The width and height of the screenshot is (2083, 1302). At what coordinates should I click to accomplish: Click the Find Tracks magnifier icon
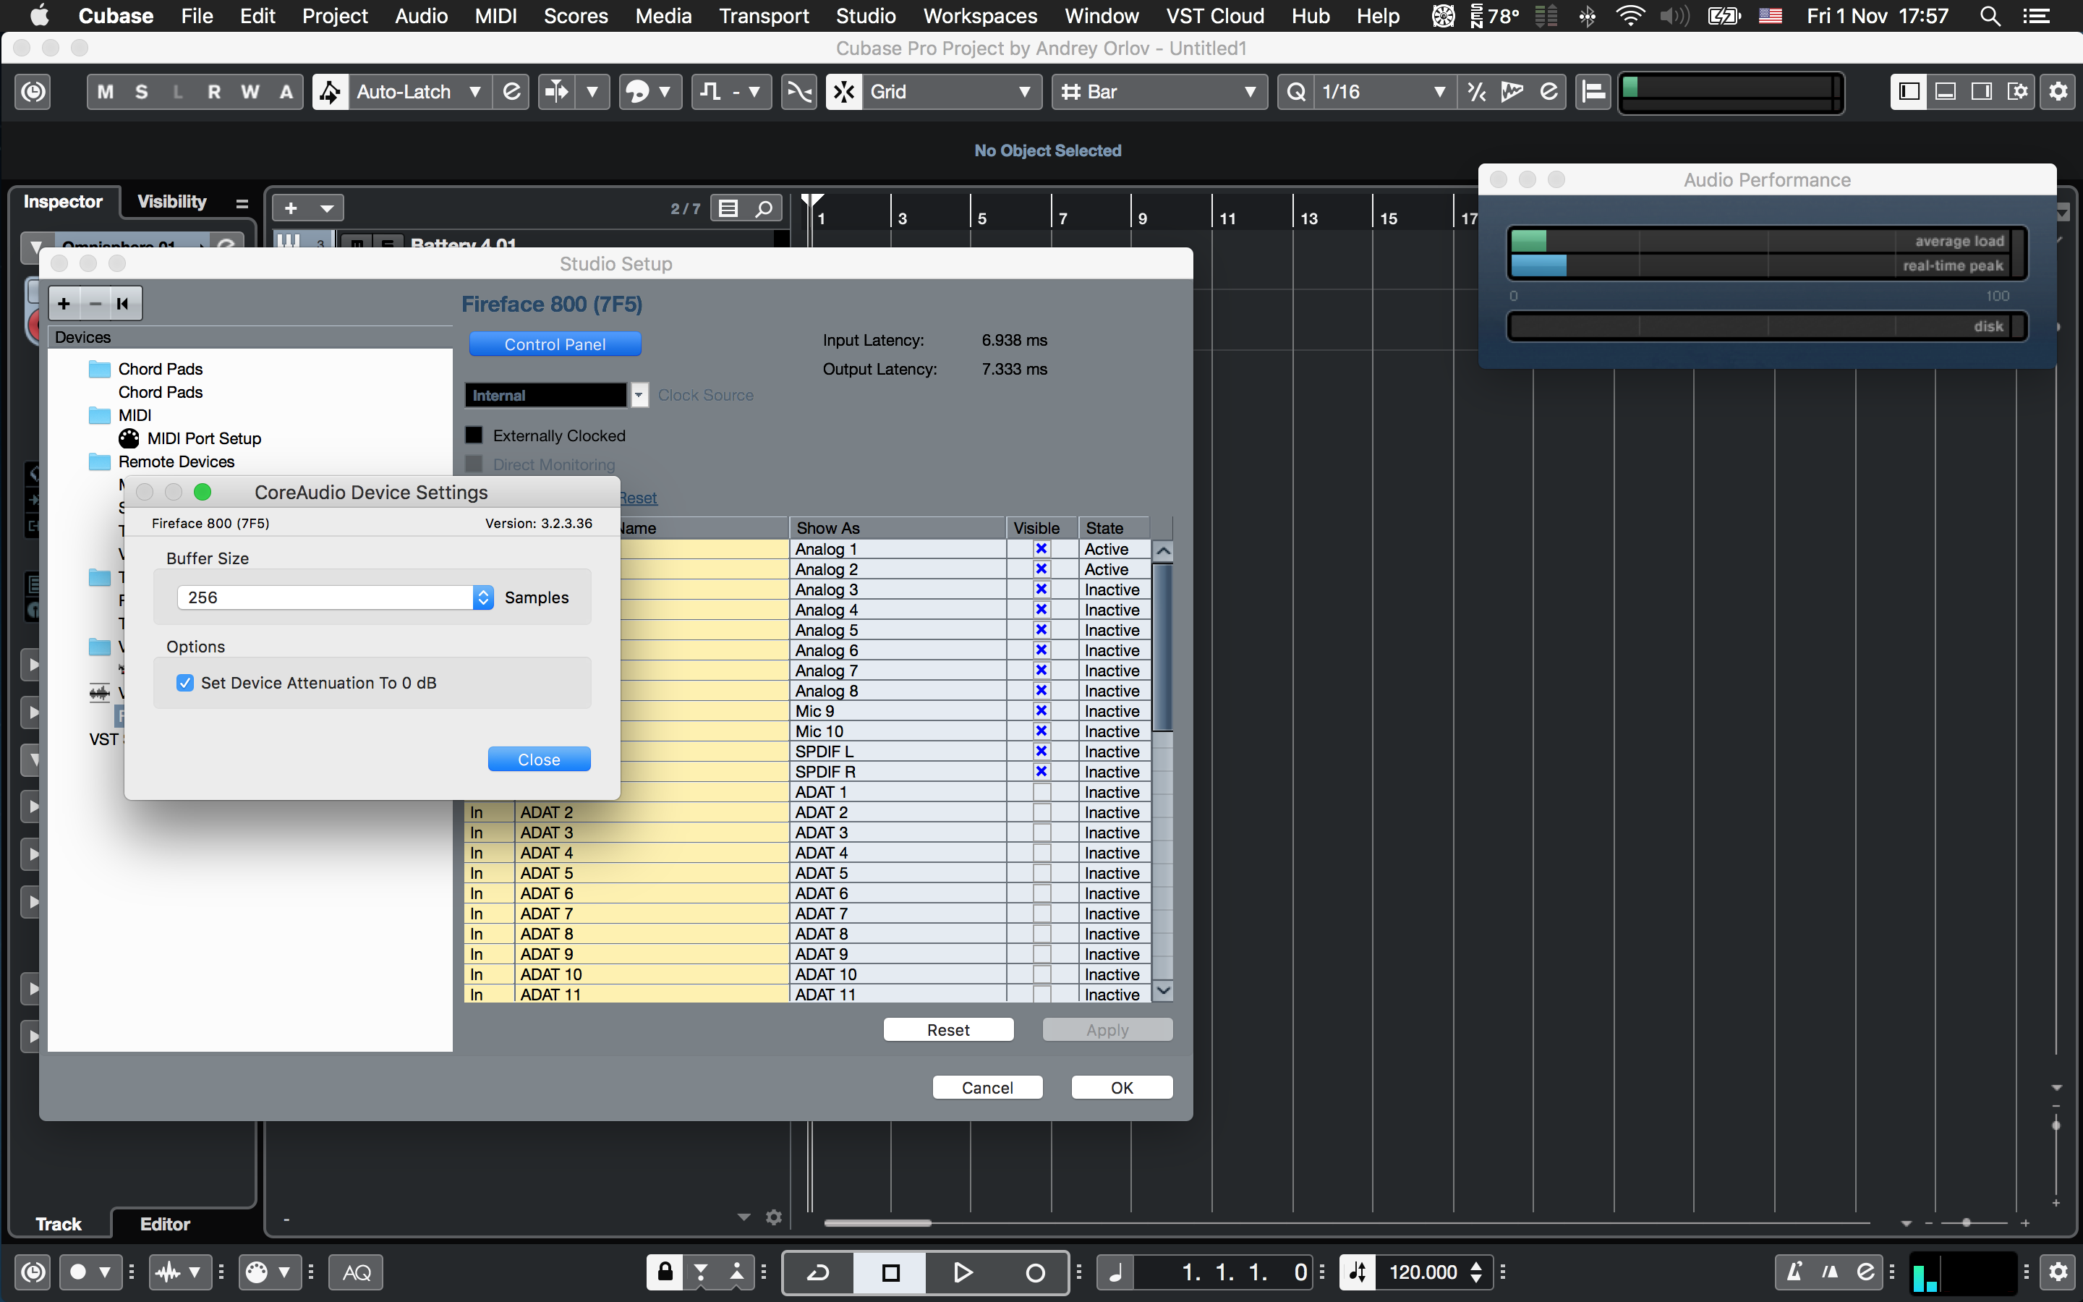pyautogui.click(x=764, y=208)
